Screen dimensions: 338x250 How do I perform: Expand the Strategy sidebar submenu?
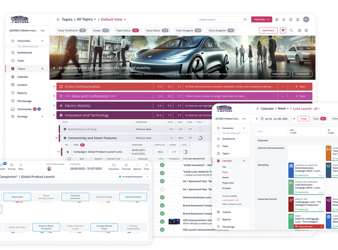pos(42,117)
